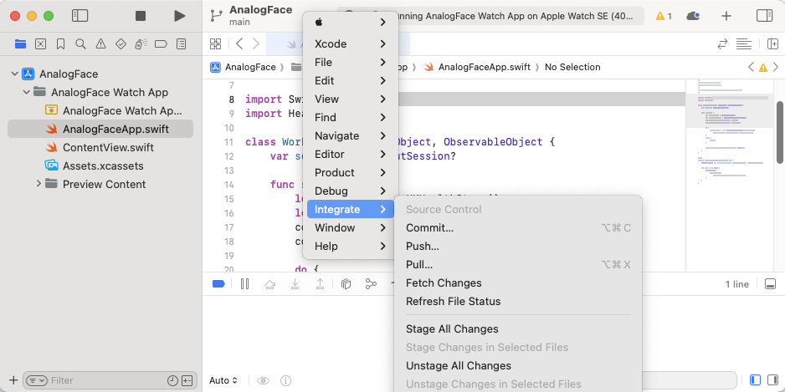Click the plus Library button in the toolbar
The width and height of the screenshot is (785, 392).
tap(726, 16)
